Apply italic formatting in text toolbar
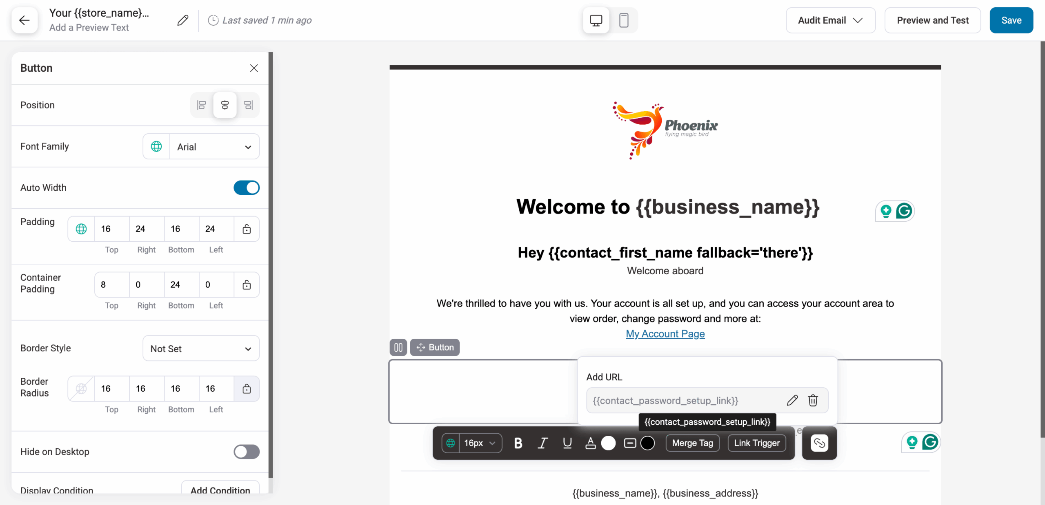Screen dimensions: 1045x505 point(543,443)
